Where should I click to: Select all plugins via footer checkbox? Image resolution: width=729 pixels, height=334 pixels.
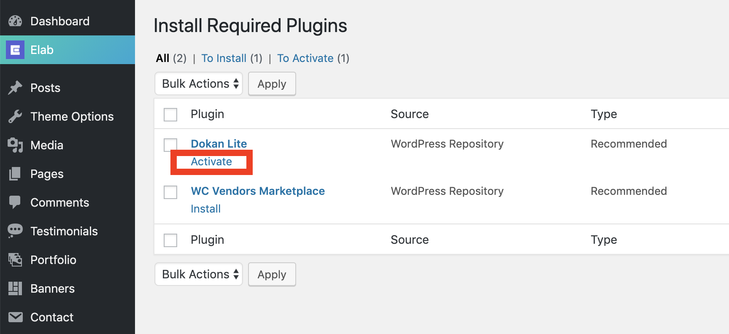click(x=170, y=240)
